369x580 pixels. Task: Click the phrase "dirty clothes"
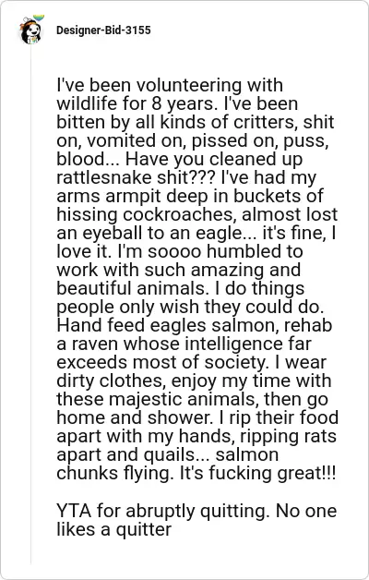tap(111, 381)
